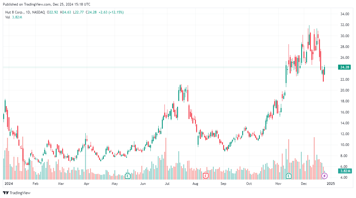The image size is (356, 198).
Task: Click the 12.00 price axis label
Action: point(344,134)
